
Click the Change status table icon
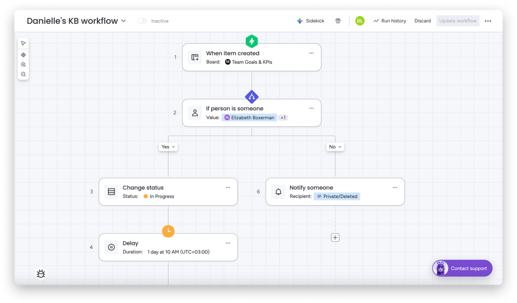point(112,192)
